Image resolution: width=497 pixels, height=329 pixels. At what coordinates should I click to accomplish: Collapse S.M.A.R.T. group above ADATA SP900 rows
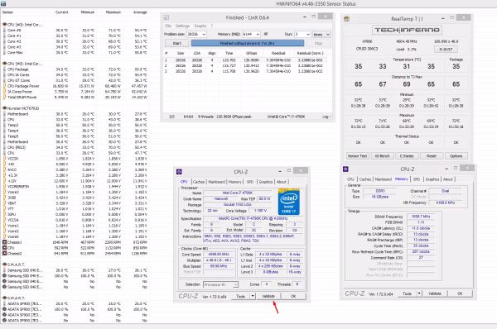[4, 298]
